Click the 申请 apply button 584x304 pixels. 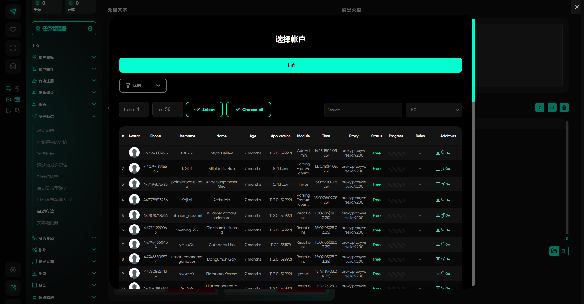(290, 65)
